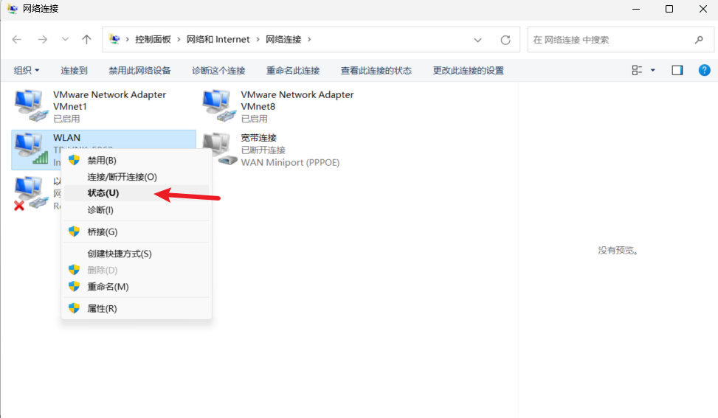The image size is (718, 418).
Task: Click the Back arrow navigation button
Action: point(17,40)
